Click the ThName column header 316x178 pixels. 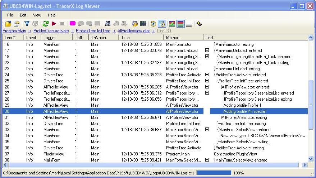(x=104, y=38)
